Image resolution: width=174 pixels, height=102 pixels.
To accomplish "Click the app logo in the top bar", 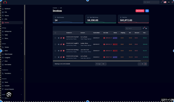I will pos(5,2).
